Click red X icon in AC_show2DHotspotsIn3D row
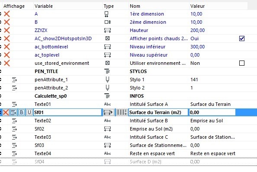This screenshot has width=257, height=172. click(7, 38)
